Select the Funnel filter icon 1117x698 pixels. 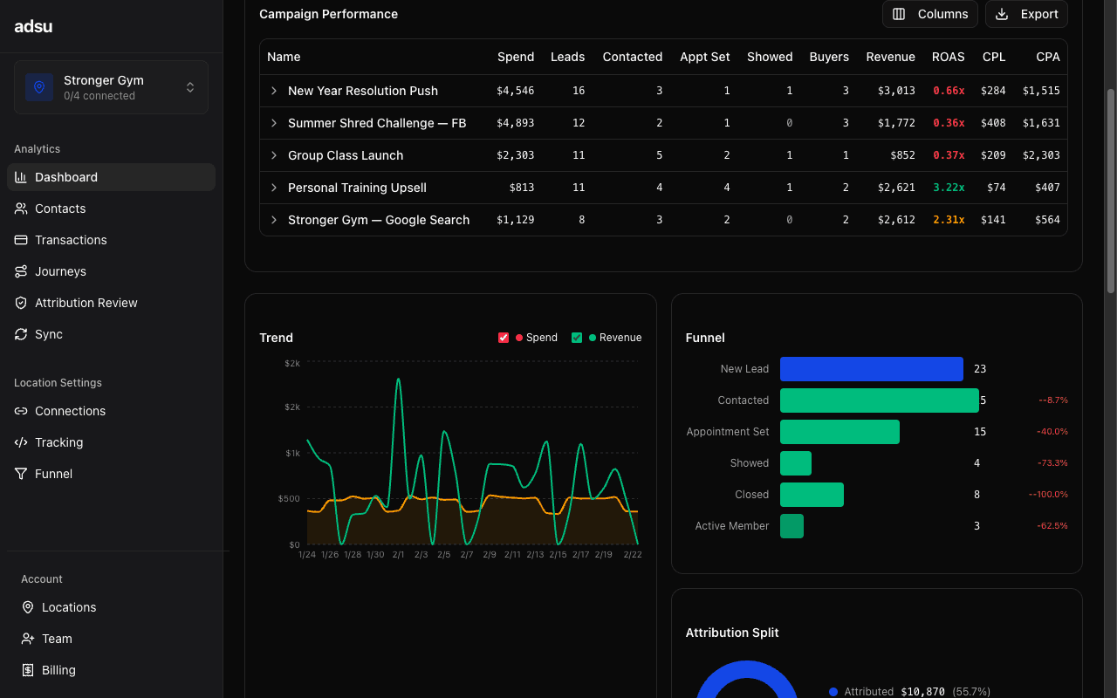21,474
